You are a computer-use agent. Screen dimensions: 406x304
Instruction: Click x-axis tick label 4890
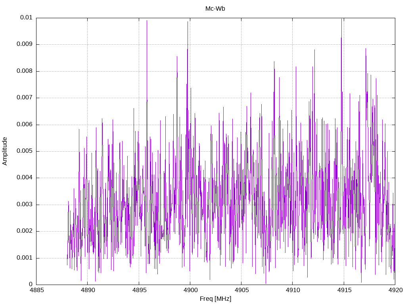click(88, 290)
